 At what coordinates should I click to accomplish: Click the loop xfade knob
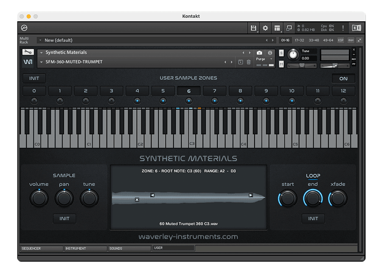pos(338,198)
